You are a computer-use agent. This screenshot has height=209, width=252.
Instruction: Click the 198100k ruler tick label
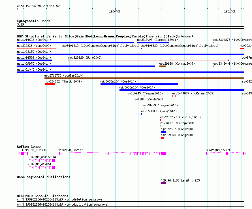coord(230,11)
